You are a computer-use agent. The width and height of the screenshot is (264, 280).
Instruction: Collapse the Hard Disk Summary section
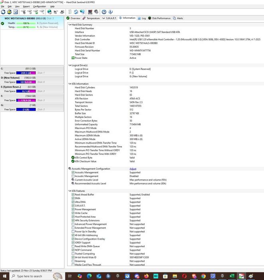[70, 25]
